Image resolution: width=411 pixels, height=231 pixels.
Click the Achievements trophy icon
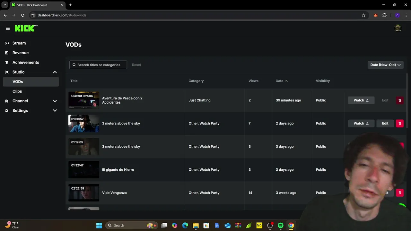coord(7,62)
